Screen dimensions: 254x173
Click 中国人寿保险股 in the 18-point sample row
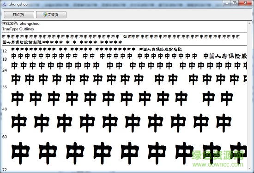(225, 56)
